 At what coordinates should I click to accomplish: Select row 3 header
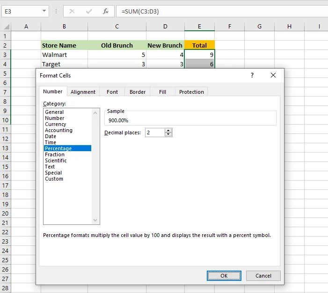(5, 55)
